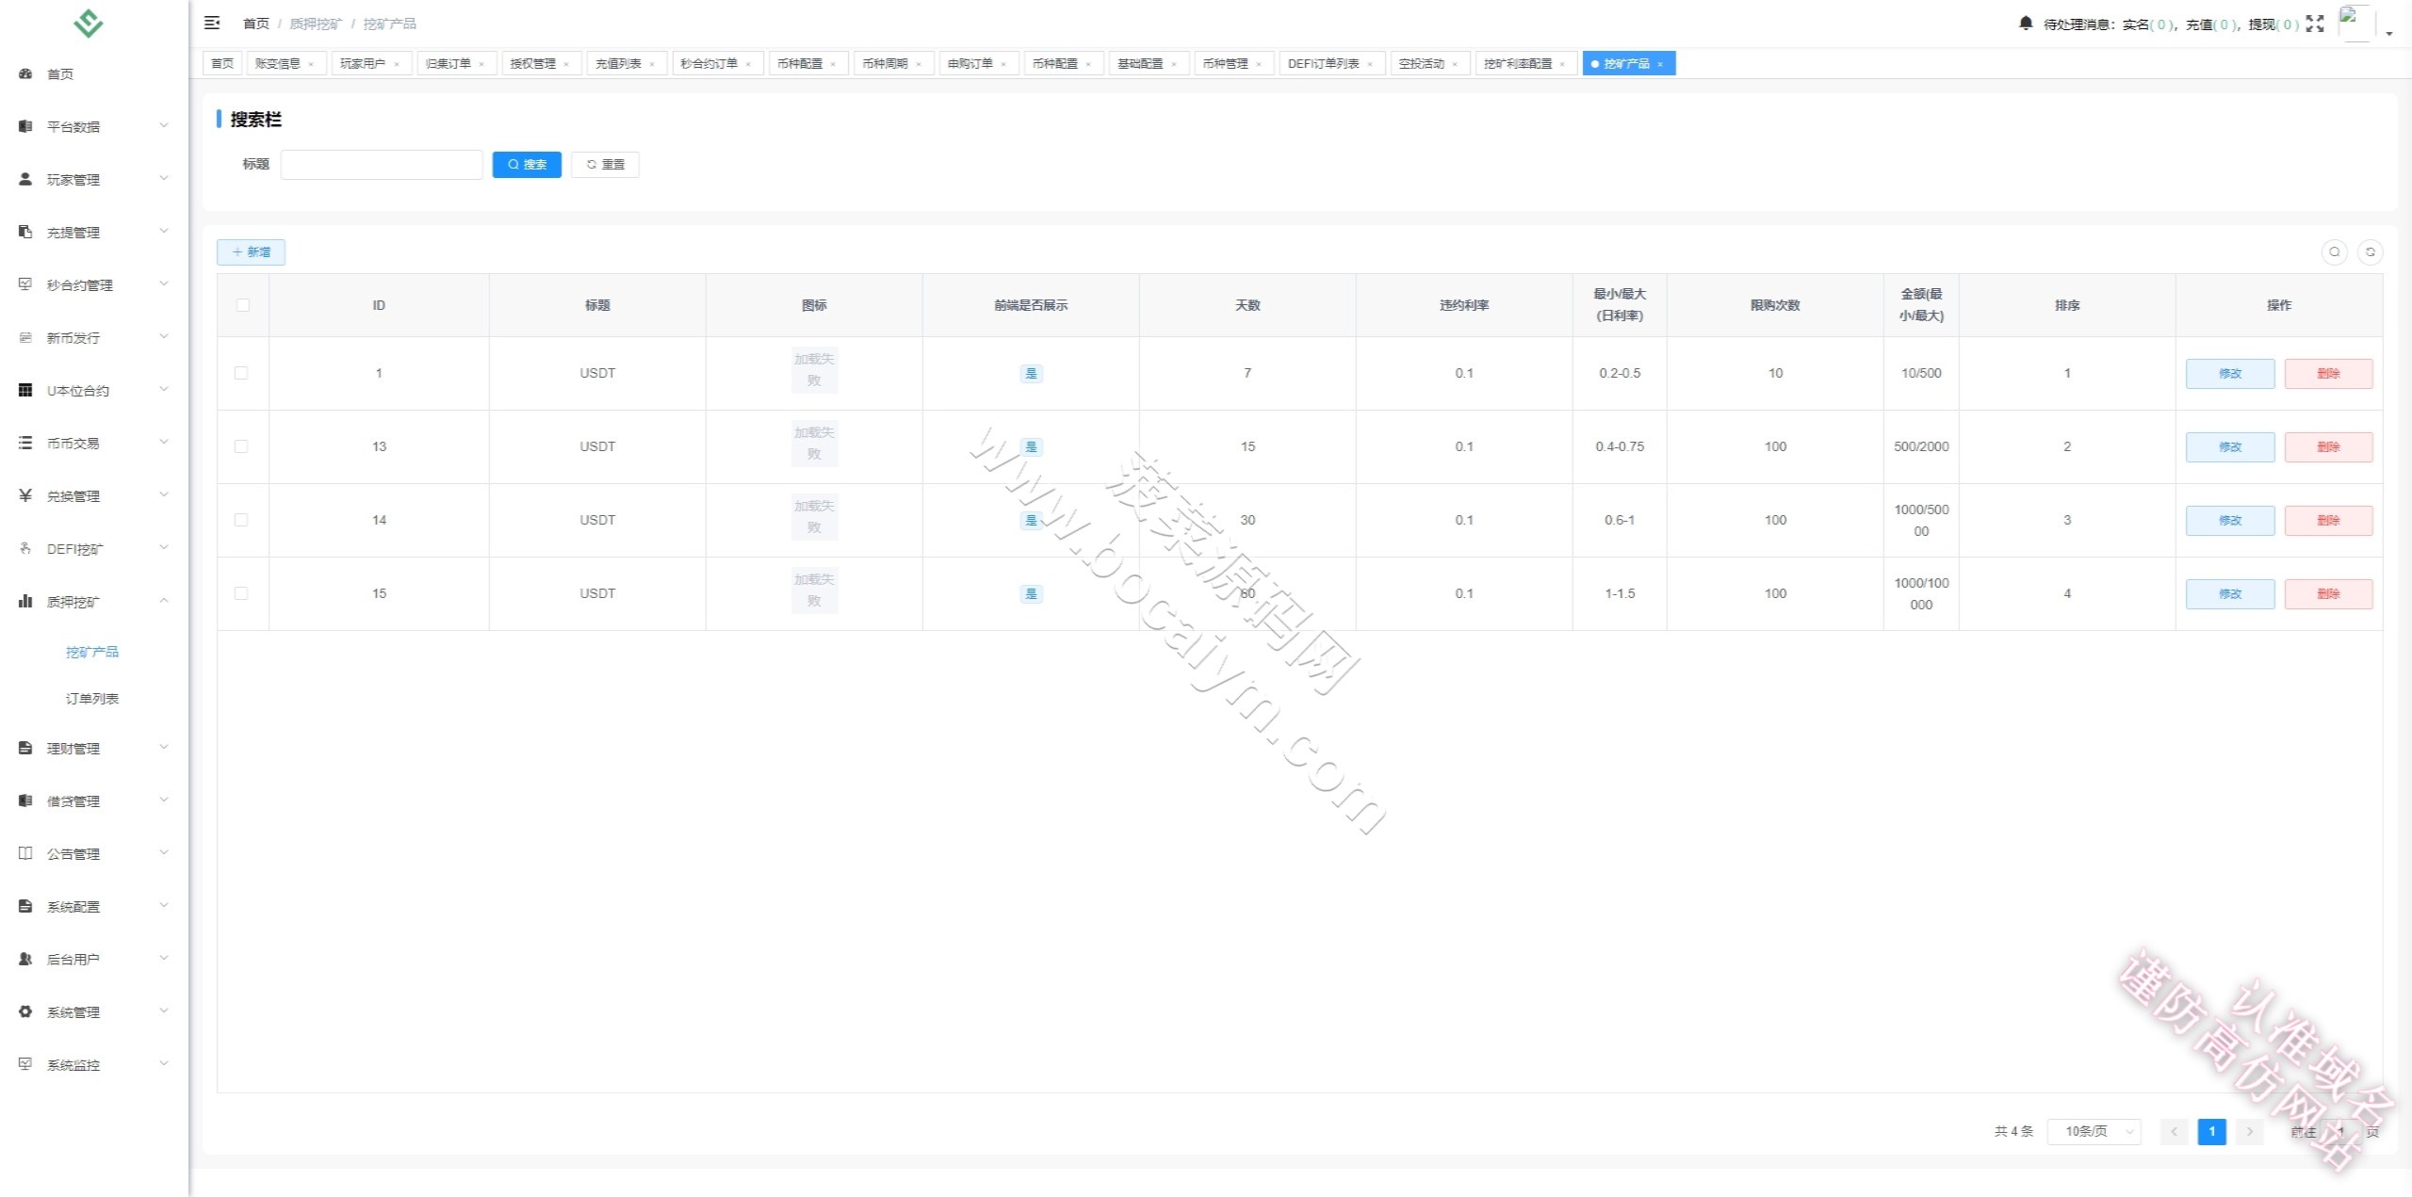Click the 玩家管理 person icon
This screenshot has height=1197, width=2412.
click(25, 179)
